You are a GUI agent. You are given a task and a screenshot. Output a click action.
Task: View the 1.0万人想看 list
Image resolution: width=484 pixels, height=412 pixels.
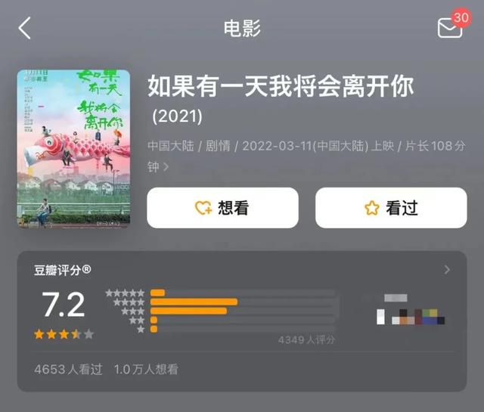(146, 369)
